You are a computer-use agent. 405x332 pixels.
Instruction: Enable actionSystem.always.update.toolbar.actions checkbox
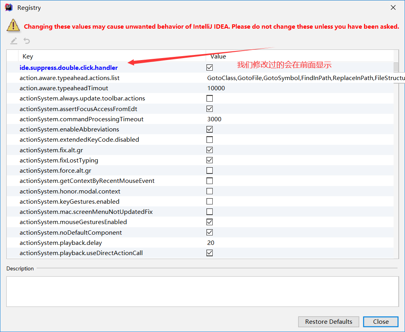[210, 99]
